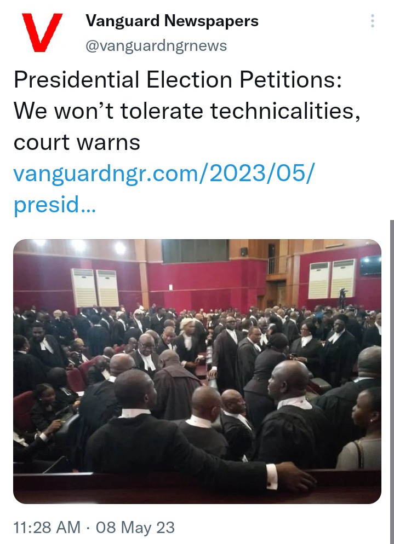Click the court warns text line
The width and height of the screenshot is (394, 544).
click(77, 142)
